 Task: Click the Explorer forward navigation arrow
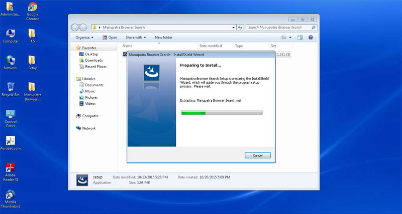click(x=83, y=28)
